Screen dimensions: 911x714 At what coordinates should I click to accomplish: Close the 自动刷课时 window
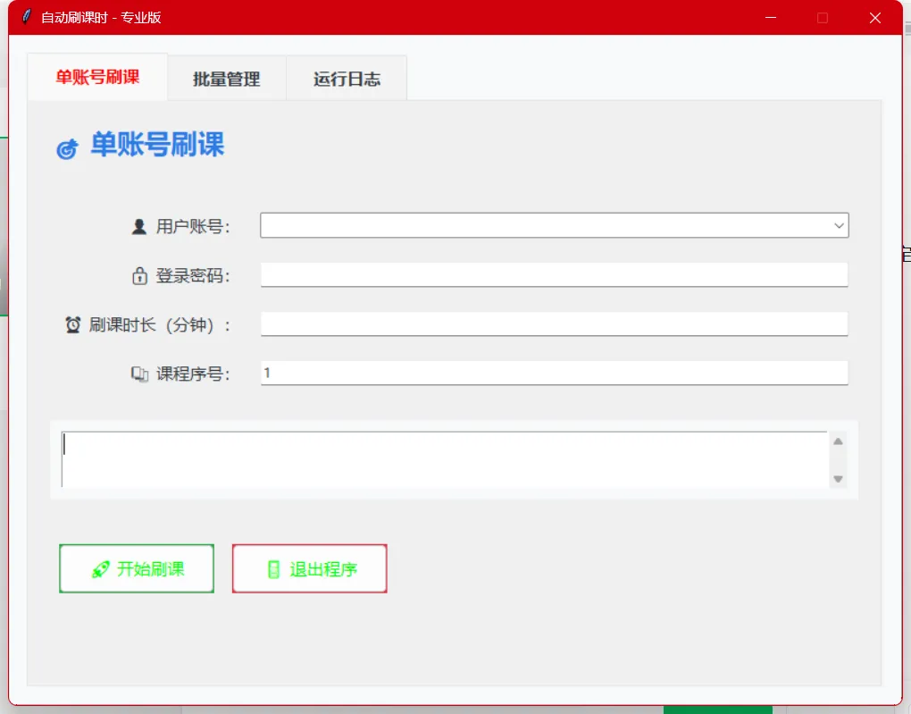tap(875, 18)
